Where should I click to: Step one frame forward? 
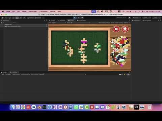[82, 18]
